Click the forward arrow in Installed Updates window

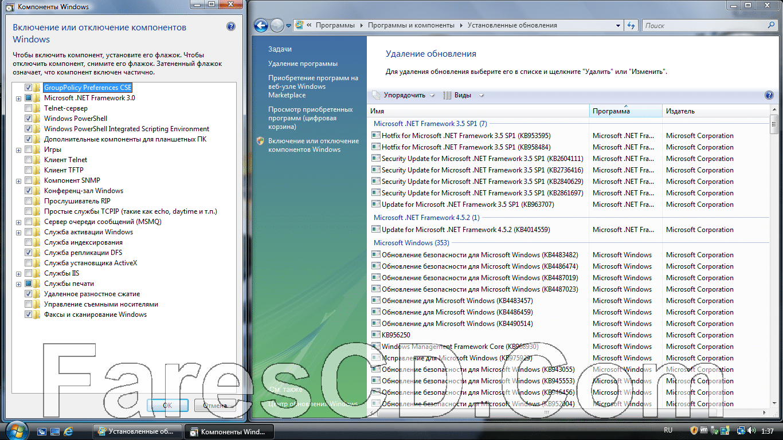(x=277, y=25)
